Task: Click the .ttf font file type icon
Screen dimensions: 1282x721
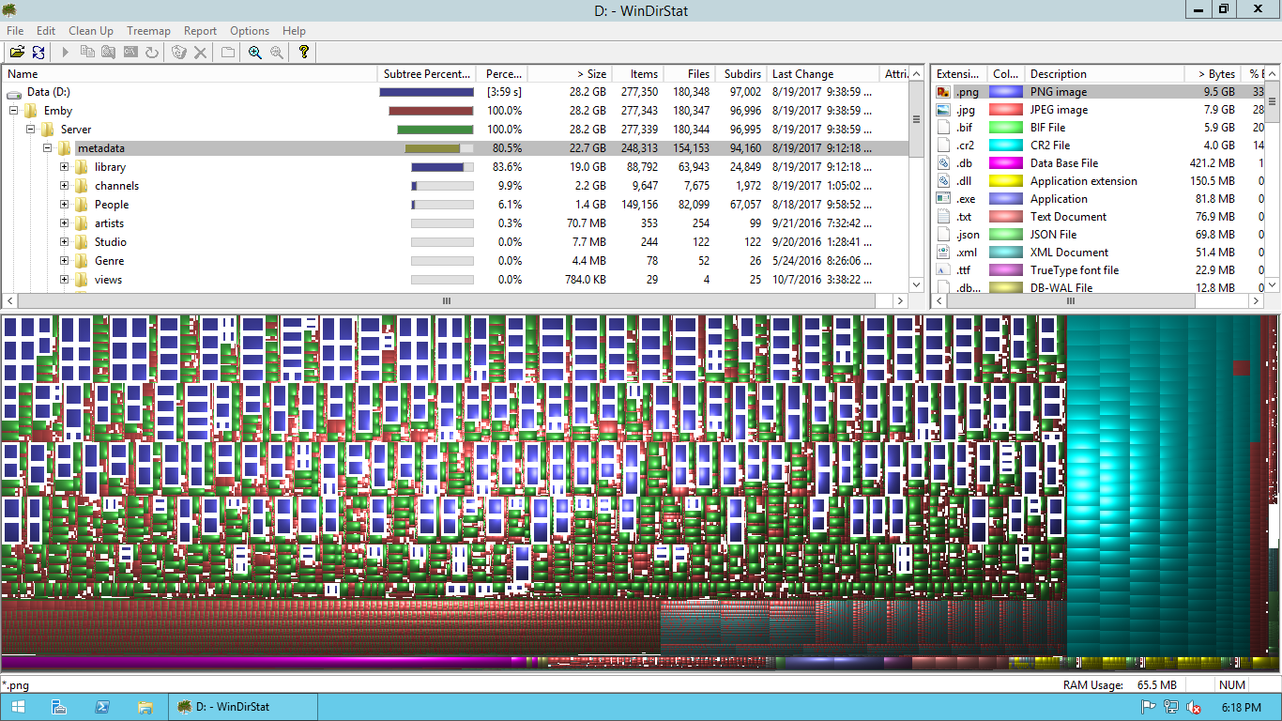Action: point(944,270)
